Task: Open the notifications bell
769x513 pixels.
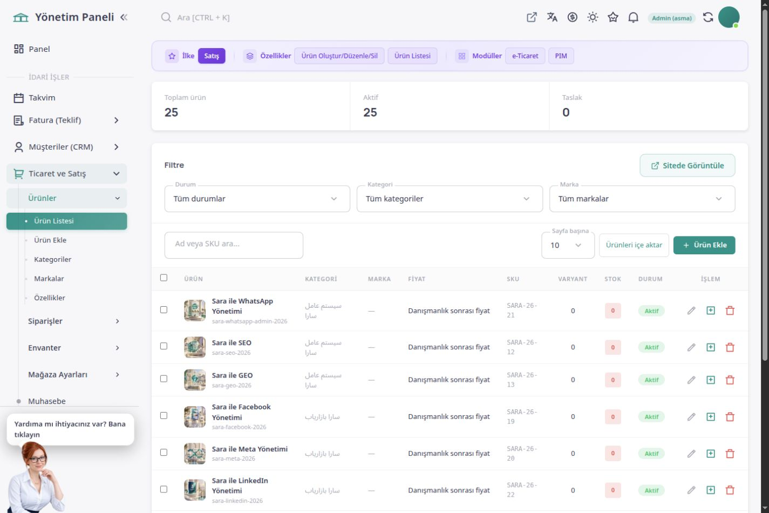Action: point(634,17)
